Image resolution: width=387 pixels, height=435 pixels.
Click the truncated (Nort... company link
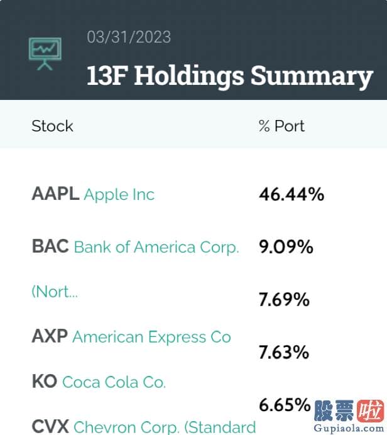coord(55,292)
